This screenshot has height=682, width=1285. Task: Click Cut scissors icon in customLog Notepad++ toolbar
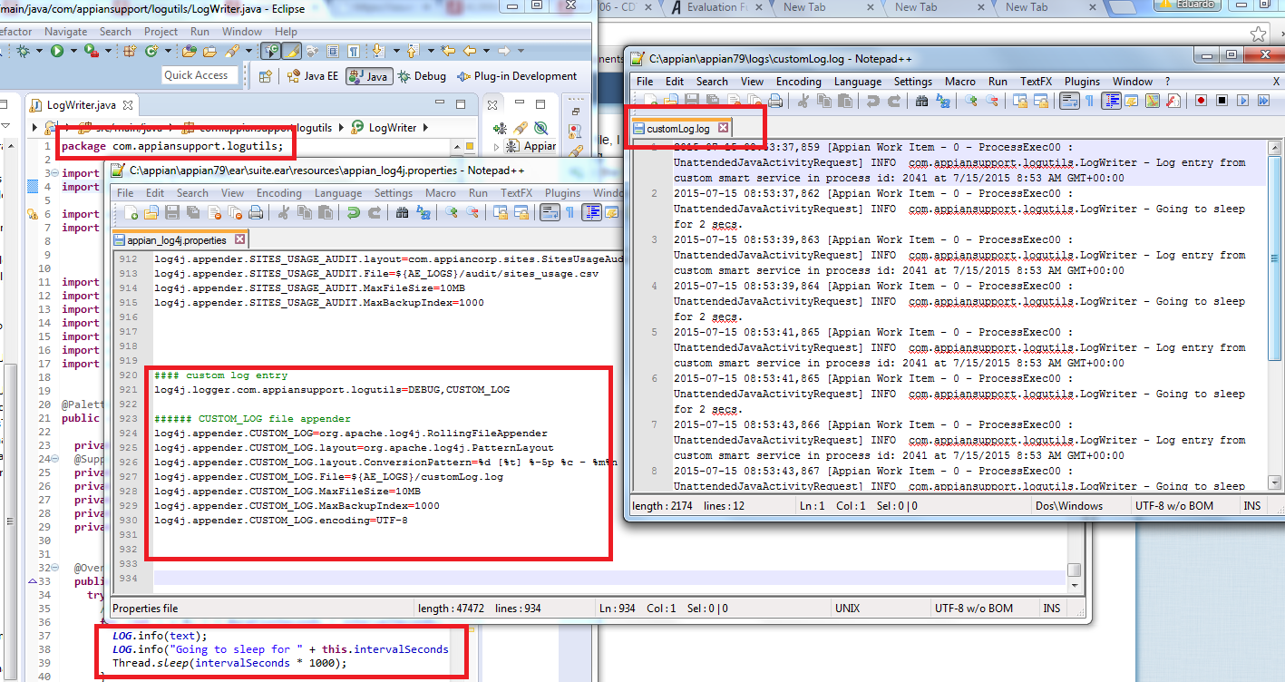pos(802,101)
